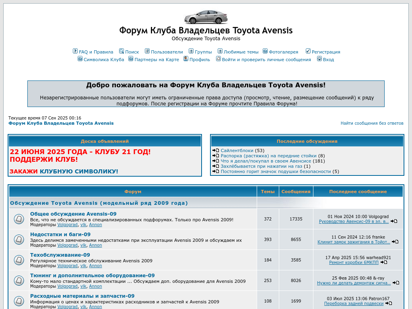The height and width of the screenshot is (309, 412).
Task: Open moderator Volgograd profile under Техобслуживание-09
Action: pyautogui.click(x=67, y=266)
